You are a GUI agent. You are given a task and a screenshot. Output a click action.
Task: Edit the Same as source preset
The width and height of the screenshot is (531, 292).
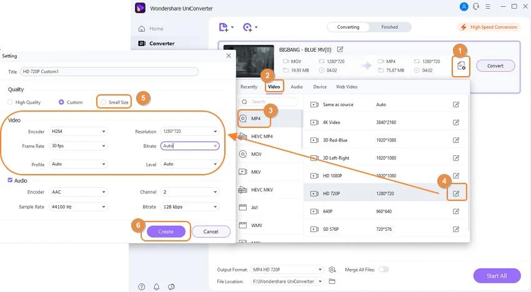(456, 105)
